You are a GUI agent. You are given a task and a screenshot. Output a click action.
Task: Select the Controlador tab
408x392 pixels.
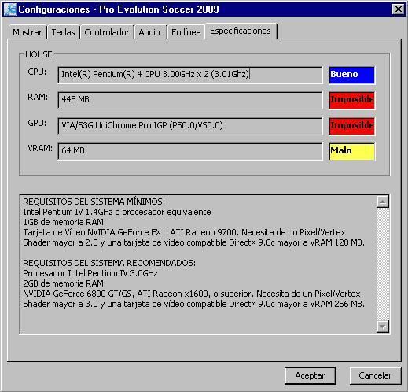tap(107, 32)
